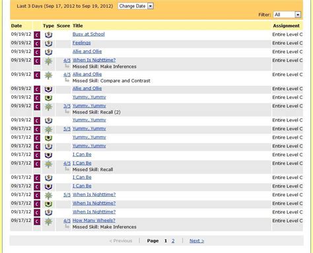Open the How Many Wheels? title link
The height and width of the screenshot is (253, 313).
(x=94, y=221)
